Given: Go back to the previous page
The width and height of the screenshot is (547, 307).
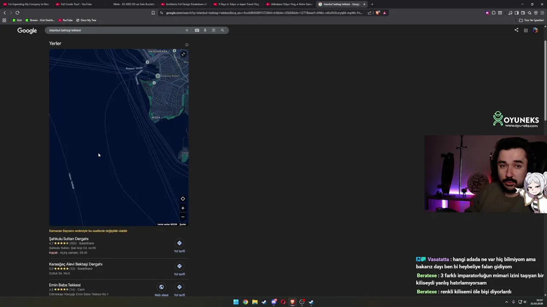Looking at the screenshot, I should (x=5, y=13).
